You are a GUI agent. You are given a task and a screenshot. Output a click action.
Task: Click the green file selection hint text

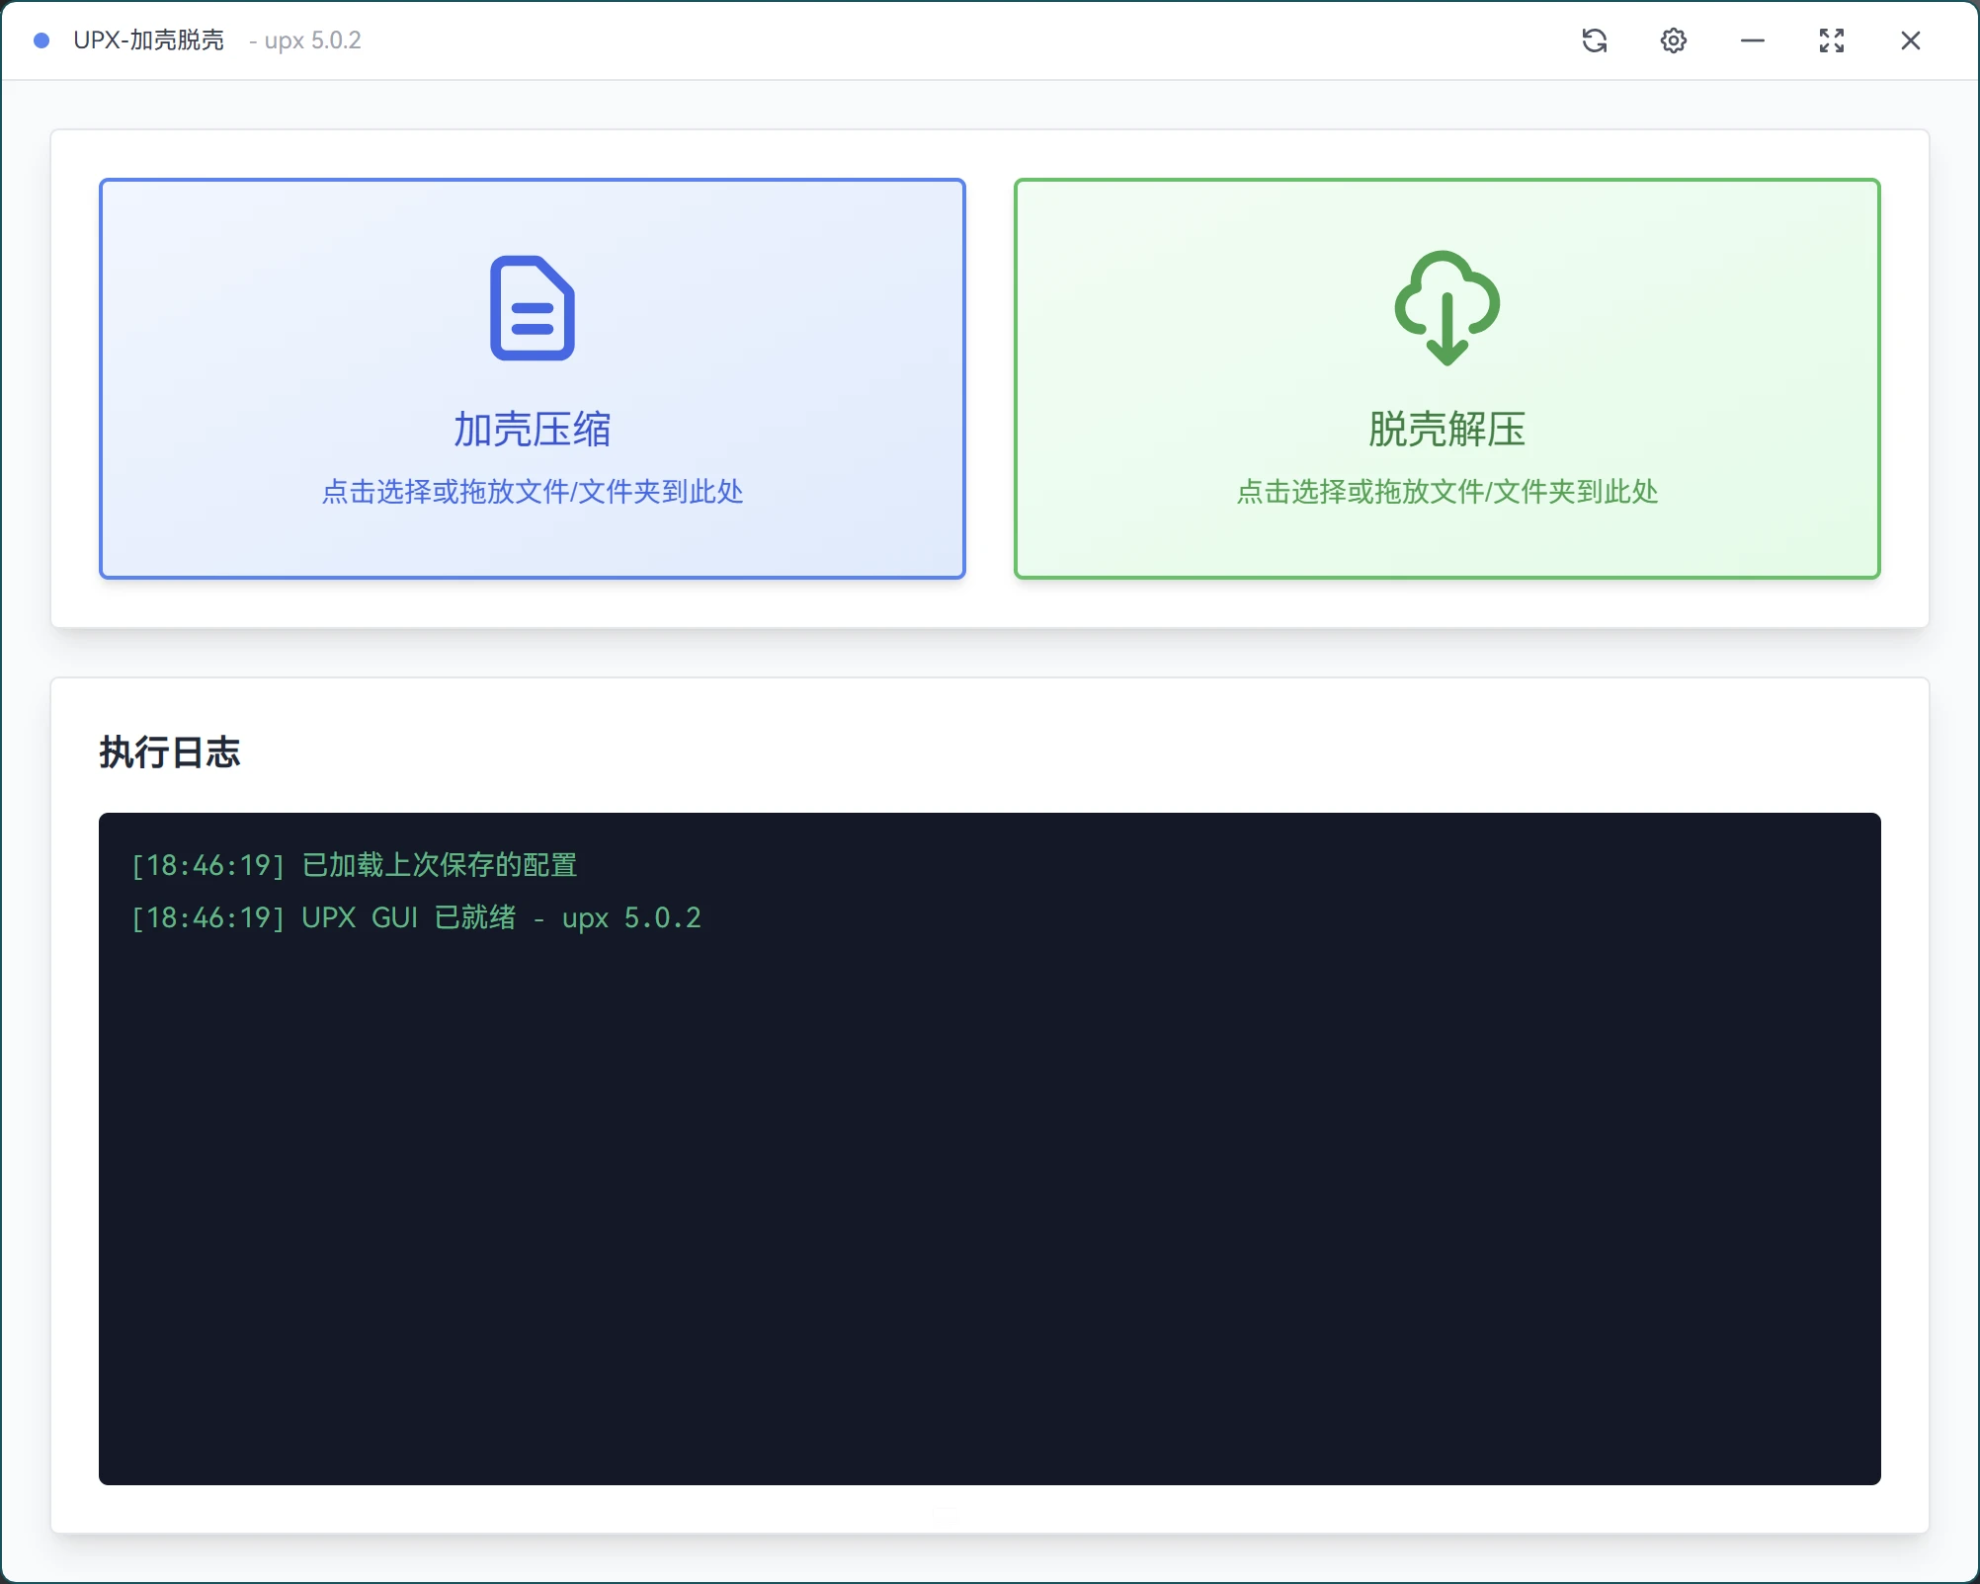click(1446, 492)
